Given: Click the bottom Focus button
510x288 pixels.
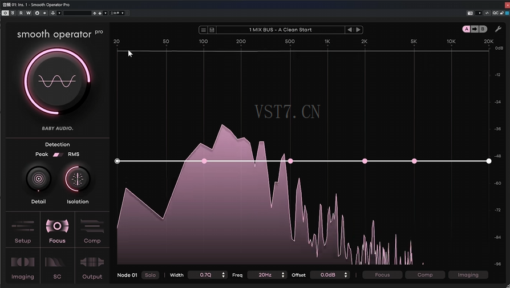Looking at the screenshot, I should click(x=382, y=275).
